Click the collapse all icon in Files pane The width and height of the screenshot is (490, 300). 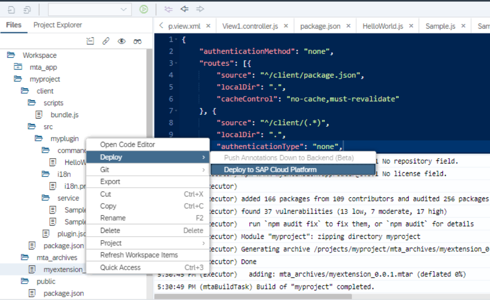click(x=90, y=41)
